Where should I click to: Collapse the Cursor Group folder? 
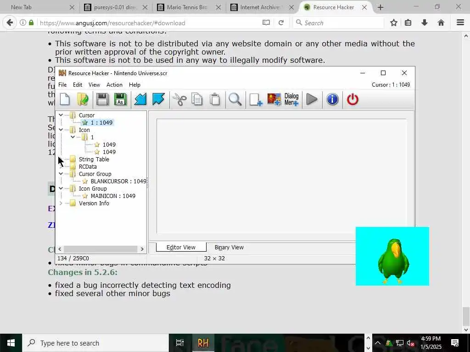61,174
